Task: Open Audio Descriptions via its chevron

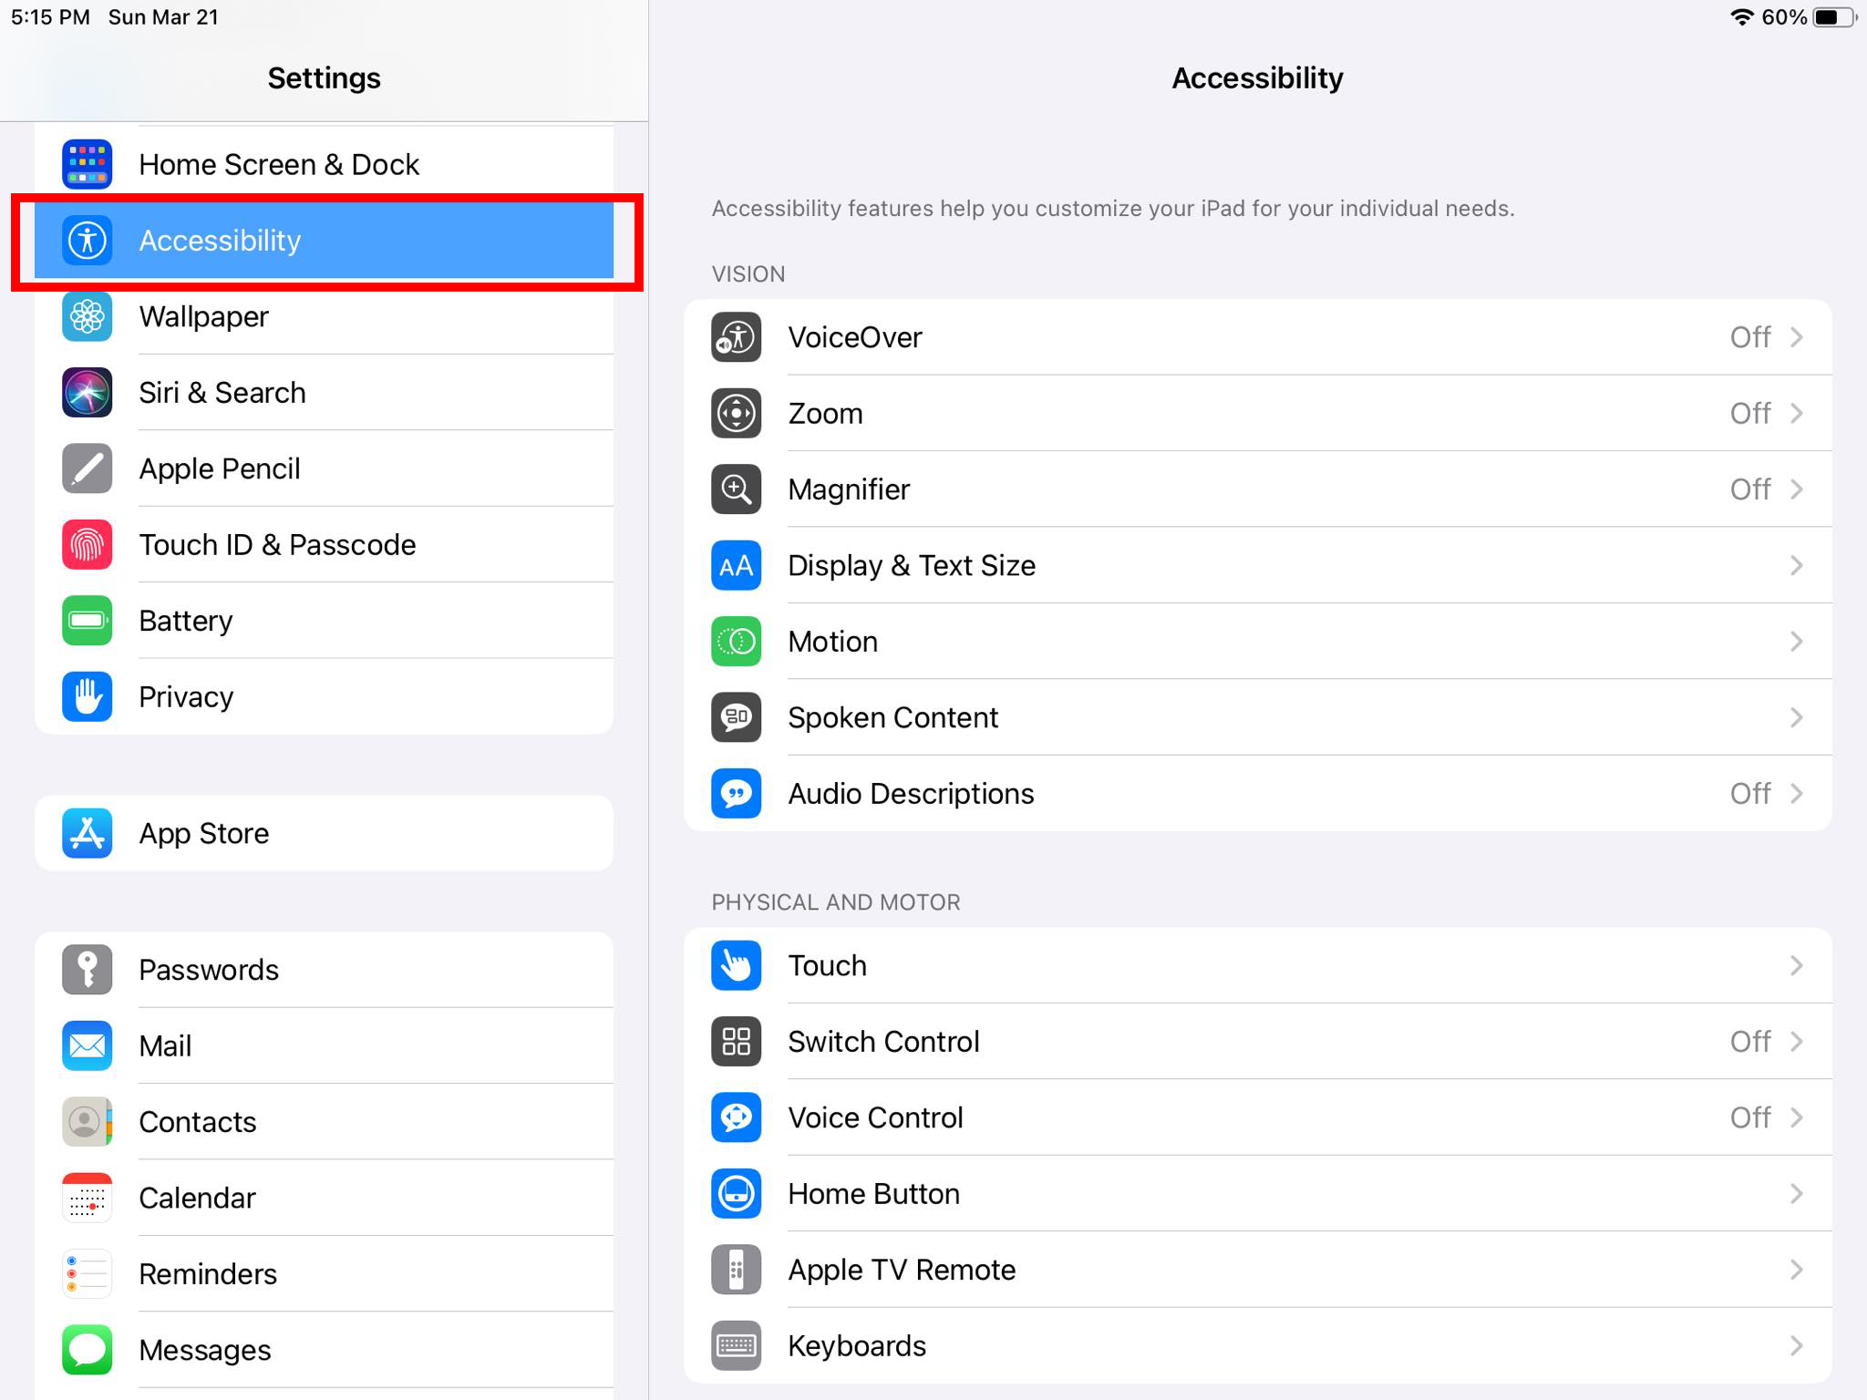Action: tap(1796, 793)
